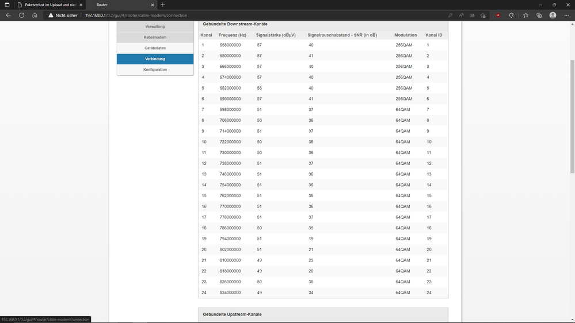Screen dimensions: 575x323
Task: Click SNR value 41 in channel 2 row
Action: (311, 56)
